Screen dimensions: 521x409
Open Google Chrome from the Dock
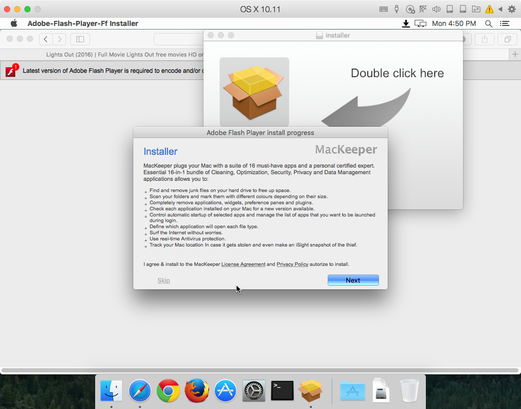[x=168, y=391]
